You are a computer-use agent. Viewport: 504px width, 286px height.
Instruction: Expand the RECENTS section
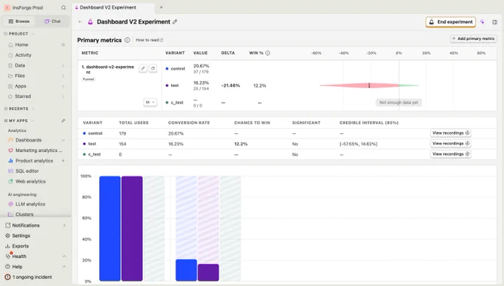19,109
